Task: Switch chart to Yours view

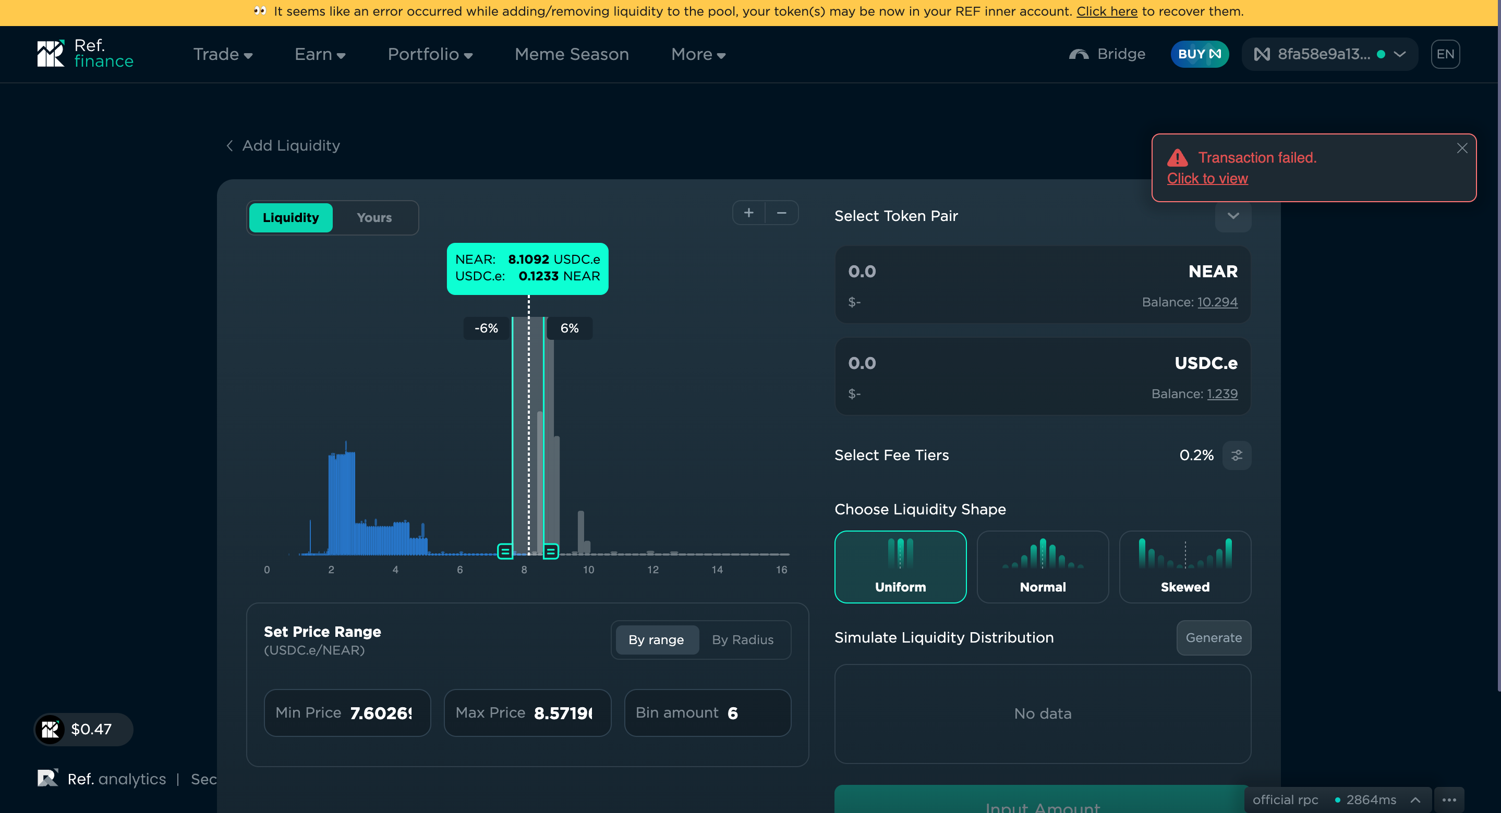Action: click(x=374, y=218)
